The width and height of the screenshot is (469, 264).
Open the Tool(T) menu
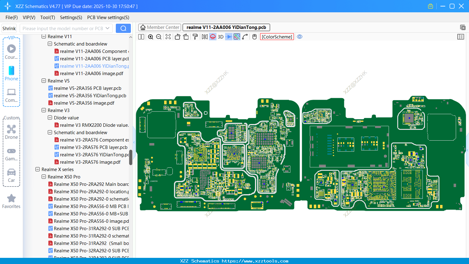(x=47, y=18)
